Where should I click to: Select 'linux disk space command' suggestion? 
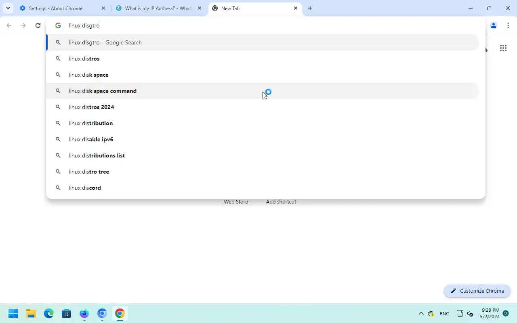[263, 91]
